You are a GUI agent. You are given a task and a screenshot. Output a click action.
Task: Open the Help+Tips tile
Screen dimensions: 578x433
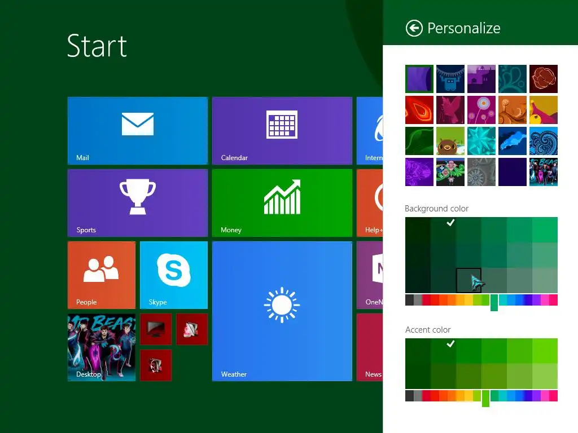coord(370,203)
